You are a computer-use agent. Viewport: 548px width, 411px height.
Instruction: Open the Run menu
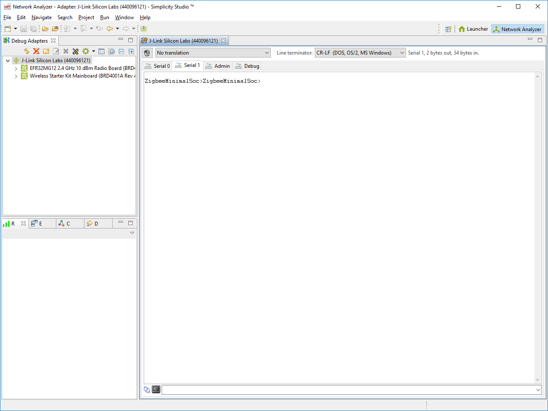[x=104, y=17]
